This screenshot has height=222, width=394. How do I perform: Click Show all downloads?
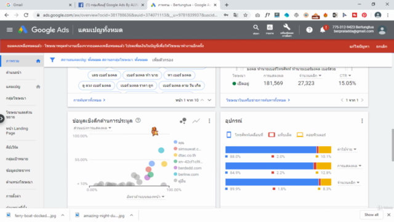[371, 215]
